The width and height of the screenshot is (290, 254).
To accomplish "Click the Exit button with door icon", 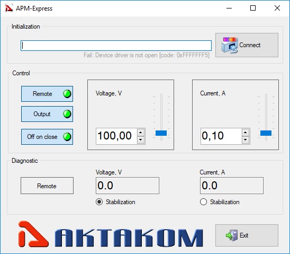I will coord(247,235).
